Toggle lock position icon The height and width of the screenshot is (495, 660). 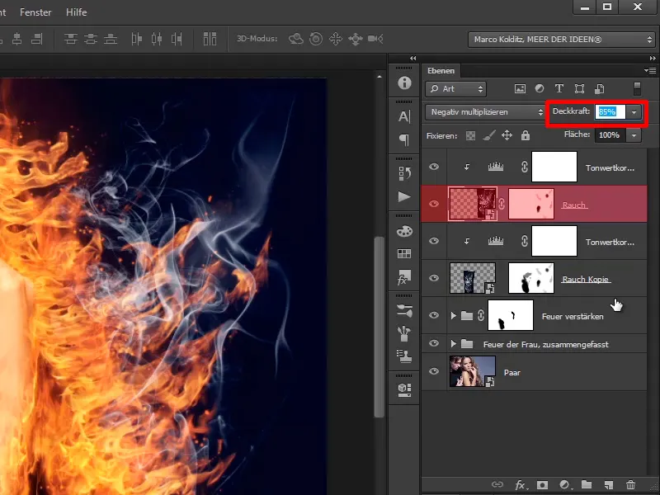point(507,135)
